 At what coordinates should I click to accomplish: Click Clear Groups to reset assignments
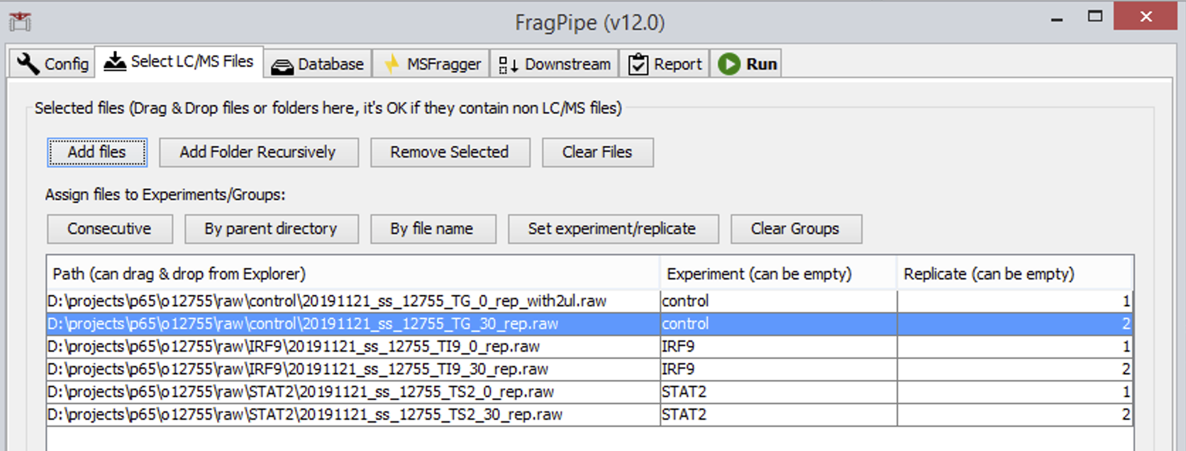pos(795,228)
